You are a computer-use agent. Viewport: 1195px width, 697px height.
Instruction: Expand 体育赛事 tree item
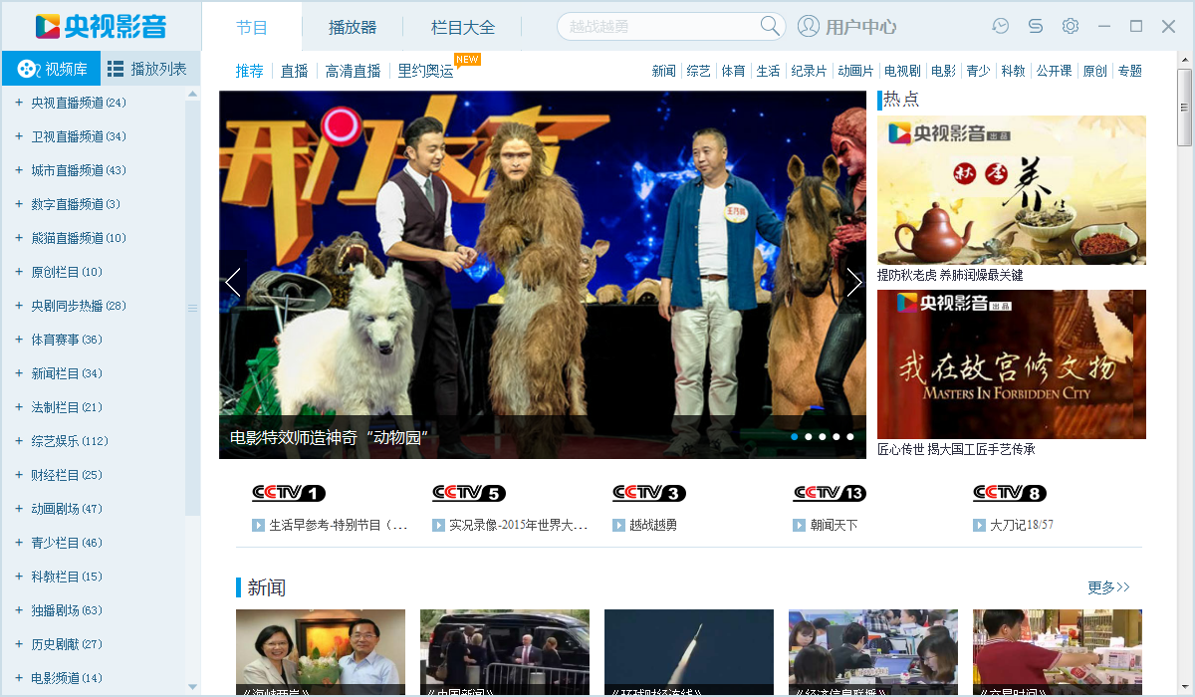tap(19, 340)
